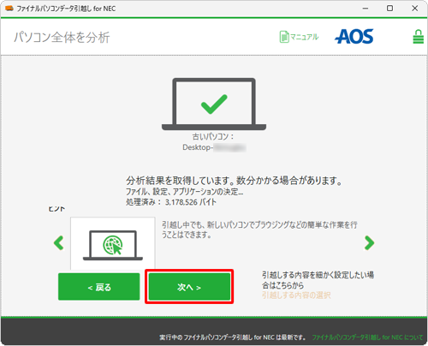428x346 pixels.
Task: Click the AOS logo
Action: 354,37
